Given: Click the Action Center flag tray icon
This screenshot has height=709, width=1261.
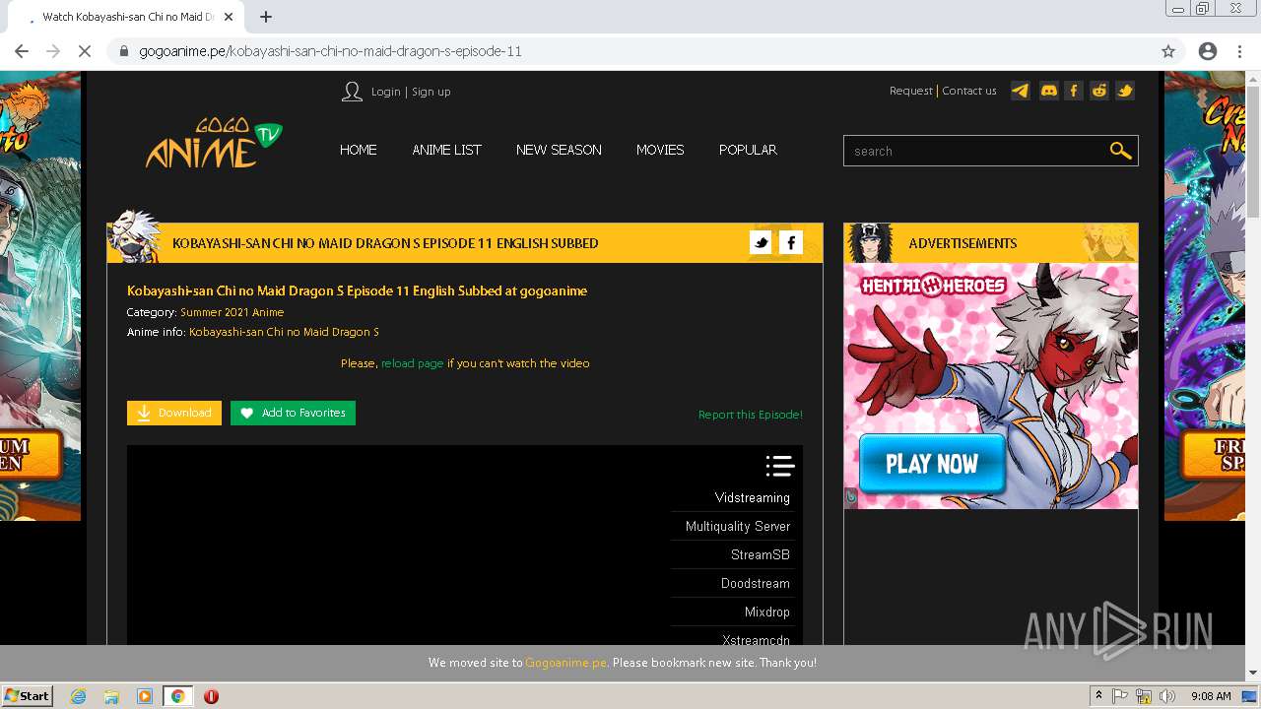Looking at the screenshot, I should [1120, 696].
